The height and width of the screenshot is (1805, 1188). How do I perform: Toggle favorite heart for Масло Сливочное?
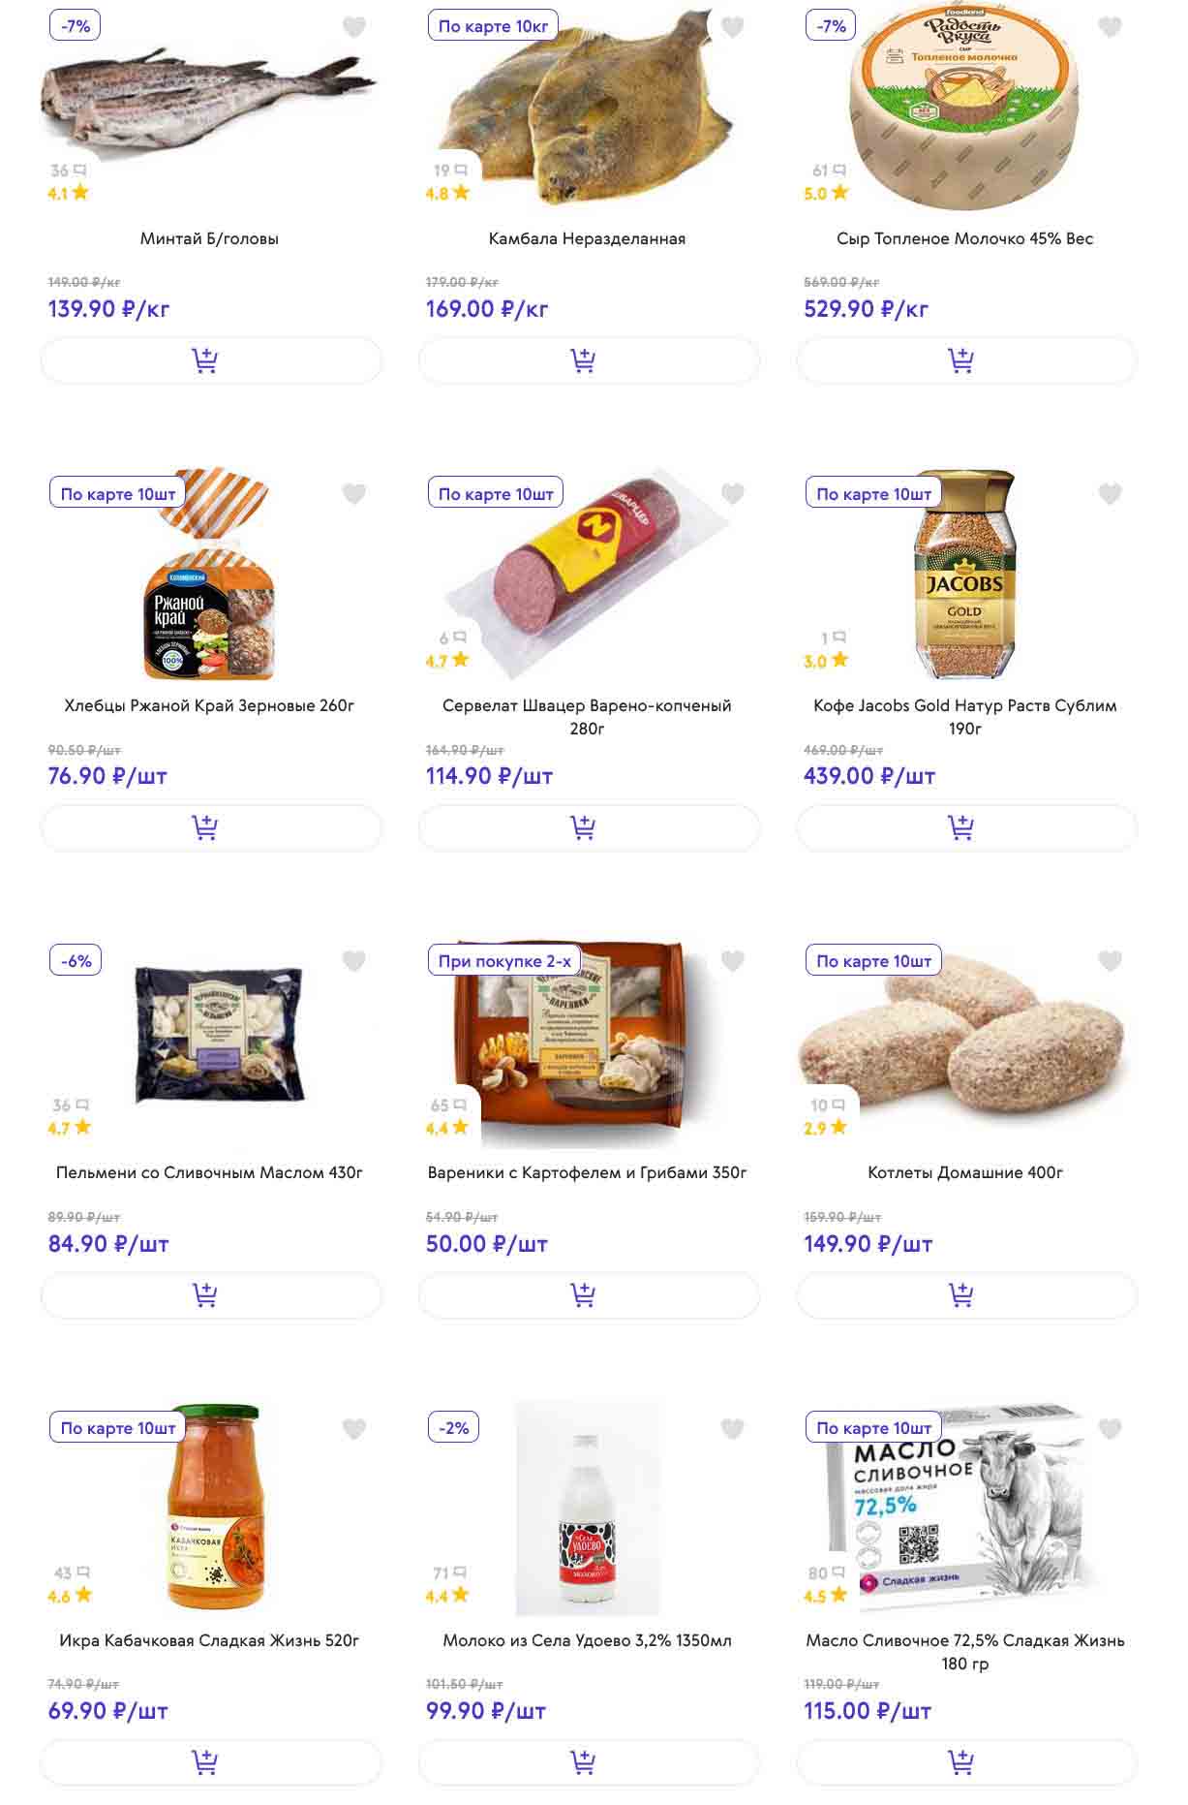pyautogui.click(x=1111, y=1428)
